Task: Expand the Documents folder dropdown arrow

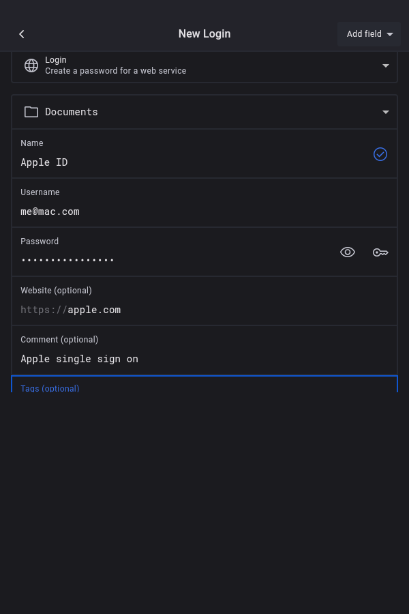Action: (x=386, y=112)
